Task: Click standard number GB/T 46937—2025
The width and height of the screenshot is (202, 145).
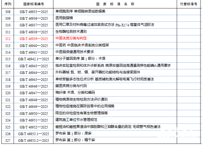Action: click(x=34, y=25)
